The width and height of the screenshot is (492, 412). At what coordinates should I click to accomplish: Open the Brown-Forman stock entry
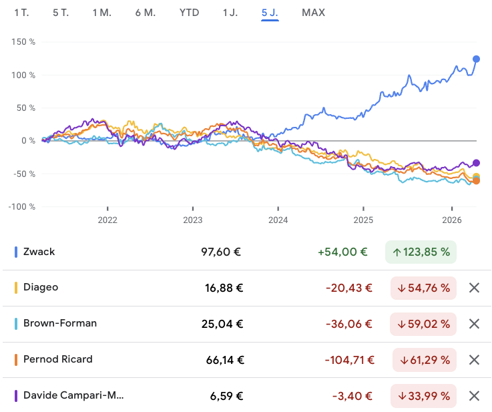pyautogui.click(x=60, y=323)
